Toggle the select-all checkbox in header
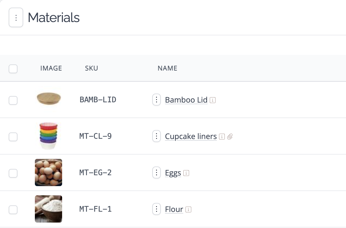 pyautogui.click(x=13, y=69)
